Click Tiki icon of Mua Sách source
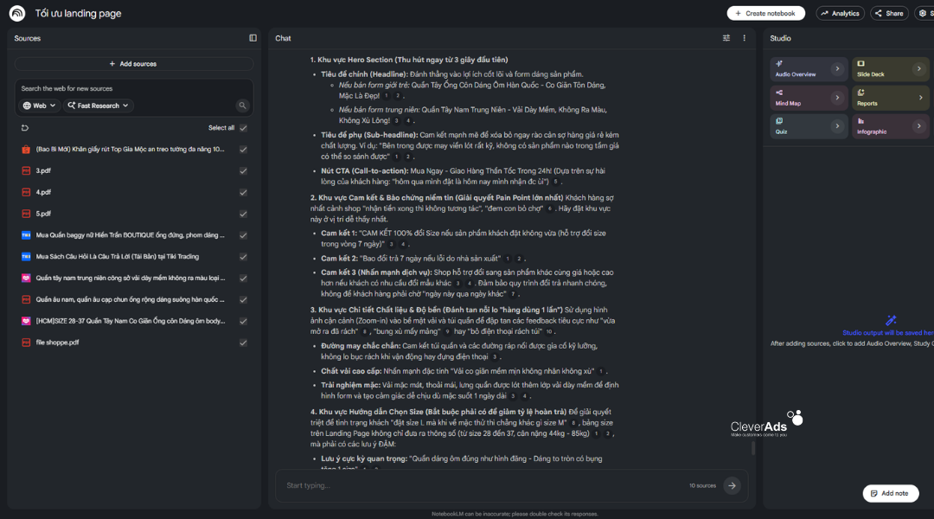Image resolution: width=934 pixels, height=519 pixels. 26,257
